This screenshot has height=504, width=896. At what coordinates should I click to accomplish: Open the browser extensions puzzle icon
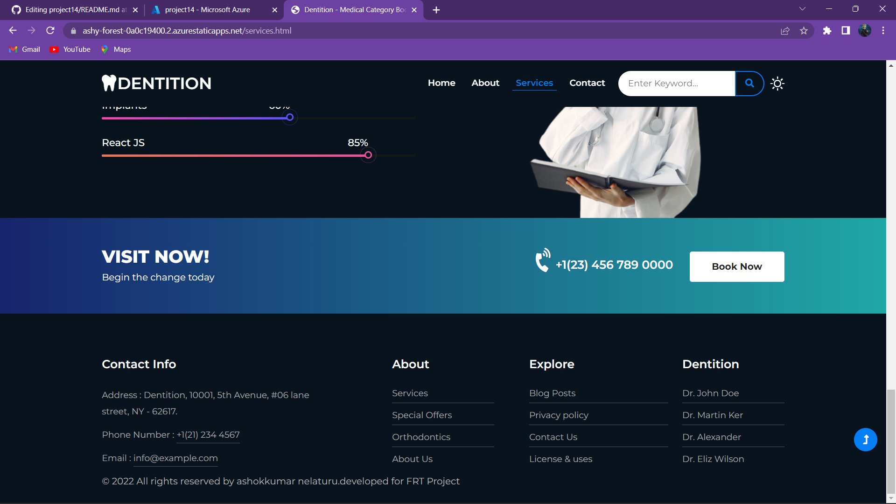[827, 30]
